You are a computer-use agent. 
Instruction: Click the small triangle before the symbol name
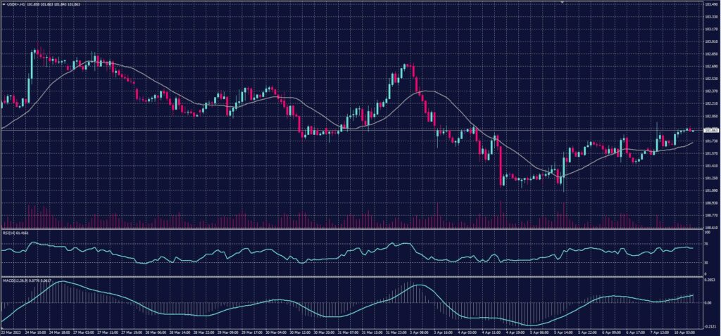4,4
